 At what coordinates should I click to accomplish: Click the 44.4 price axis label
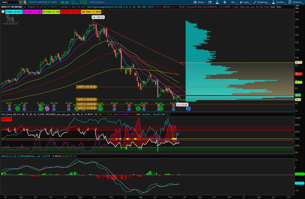pos(298,100)
